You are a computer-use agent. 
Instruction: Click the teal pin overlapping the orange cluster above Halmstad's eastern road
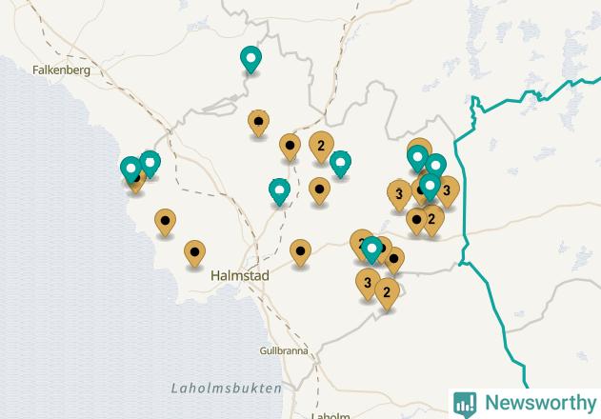point(371,250)
